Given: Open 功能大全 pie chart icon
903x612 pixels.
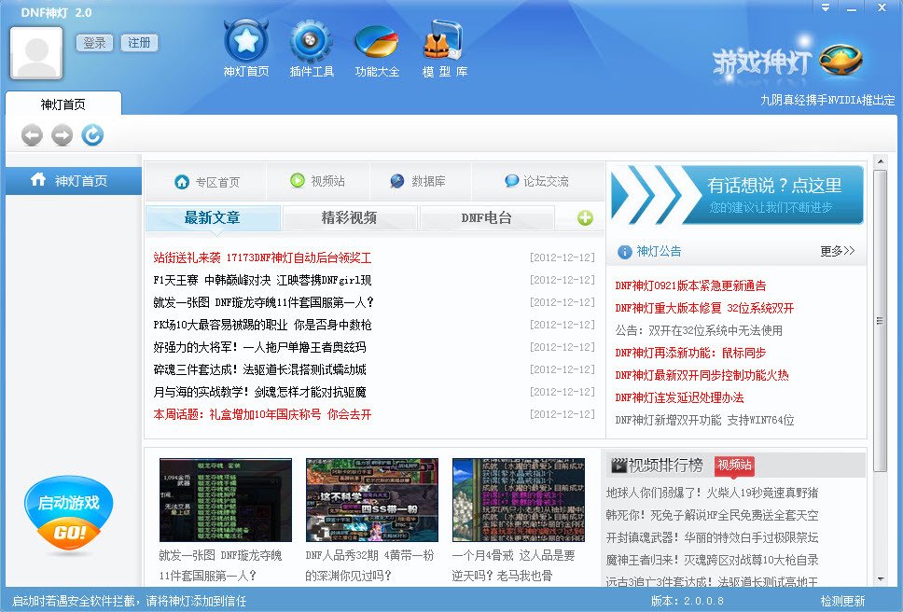Looking at the screenshot, I should (x=377, y=41).
